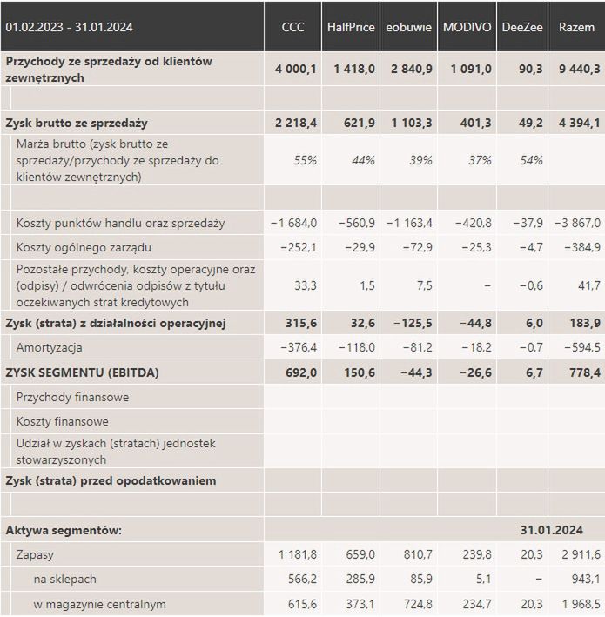The height and width of the screenshot is (617, 605).
Task: Click central warehouse total 1 968,5
Action: tap(581, 605)
